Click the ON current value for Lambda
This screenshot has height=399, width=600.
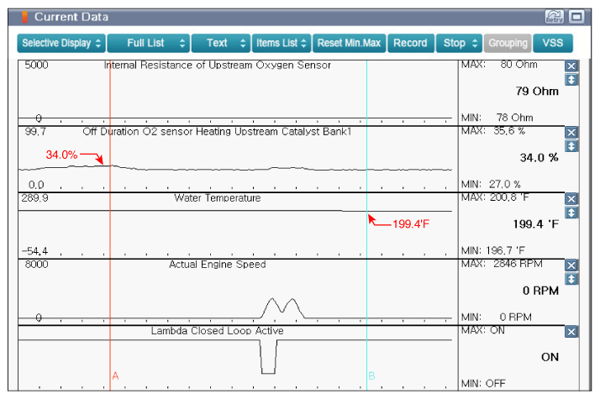tap(550, 357)
